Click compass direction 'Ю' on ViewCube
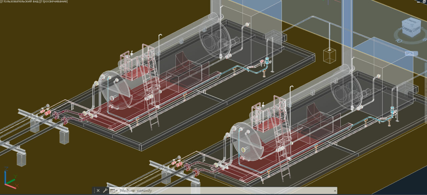Screen dimensions: 427x195 (x=398, y=40)
